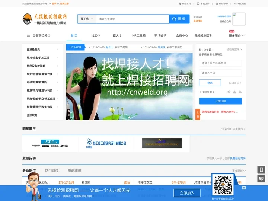Switch to the 高薪职位 tab
This screenshot has height=201, width=268.
[x=74, y=170]
